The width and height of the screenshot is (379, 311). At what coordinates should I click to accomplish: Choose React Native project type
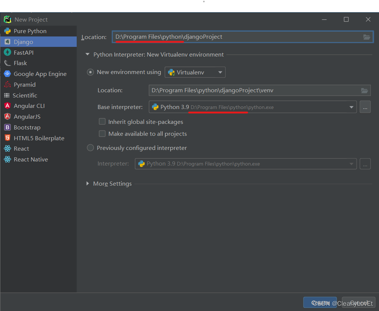(x=38, y=159)
